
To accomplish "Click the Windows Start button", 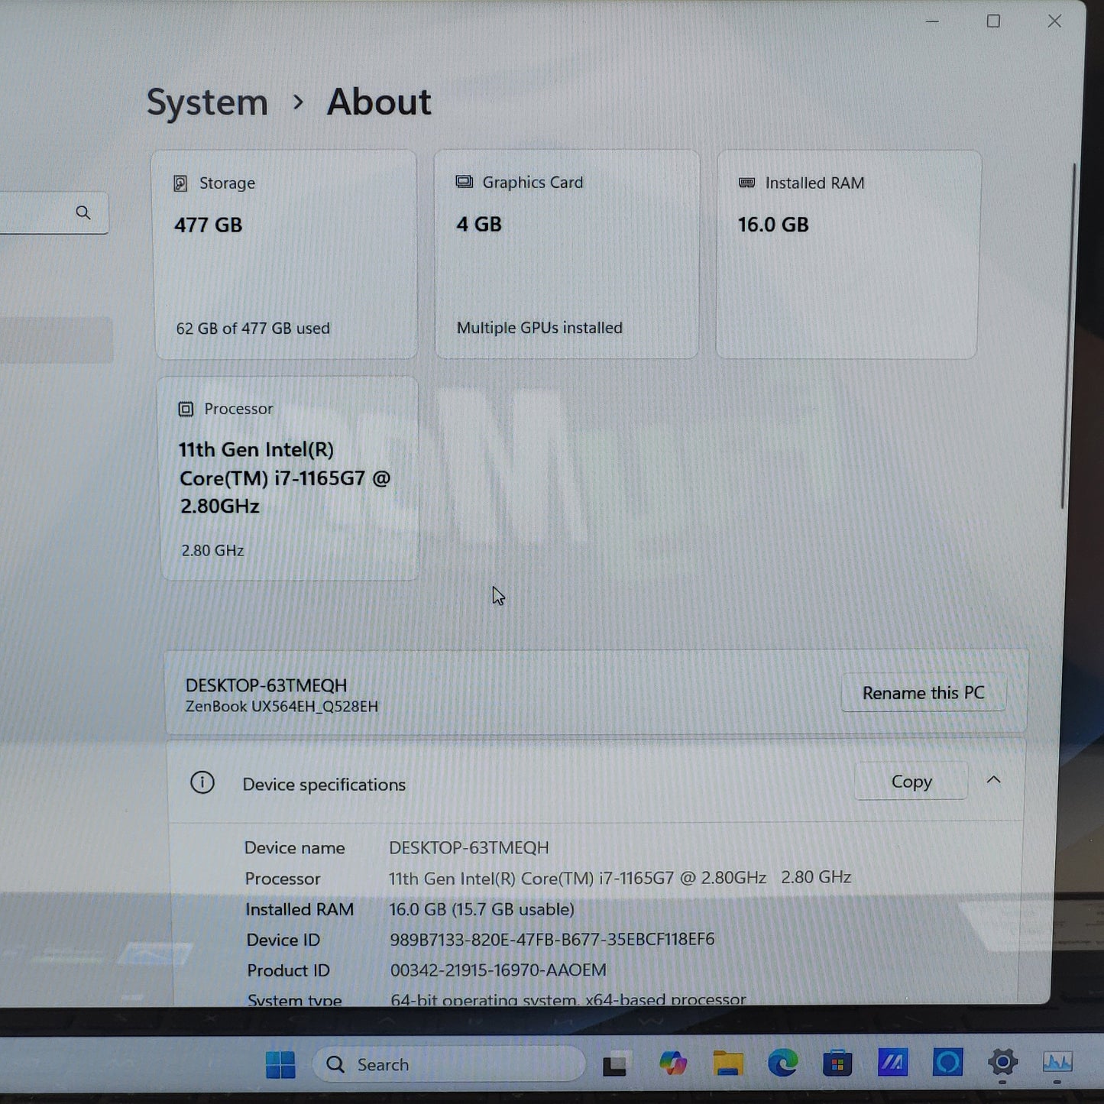I will click(x=280, y=1064).
